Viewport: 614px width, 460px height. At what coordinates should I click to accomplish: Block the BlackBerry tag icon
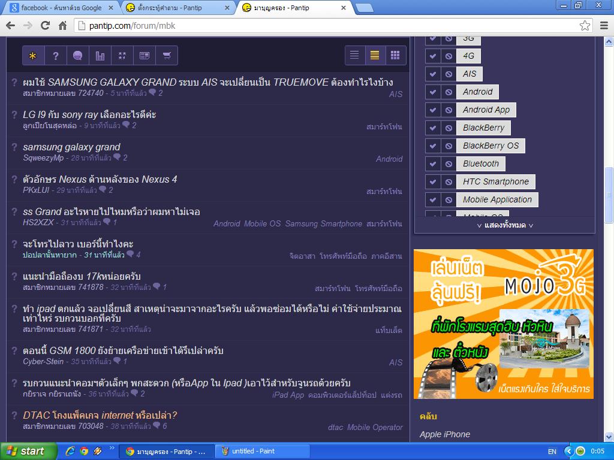(x=449, y=128)
